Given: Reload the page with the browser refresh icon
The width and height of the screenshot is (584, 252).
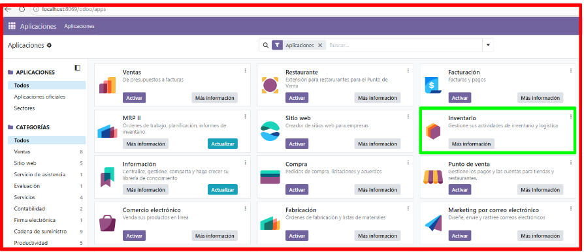Looking at the screenshot, I should coord(22,9).
